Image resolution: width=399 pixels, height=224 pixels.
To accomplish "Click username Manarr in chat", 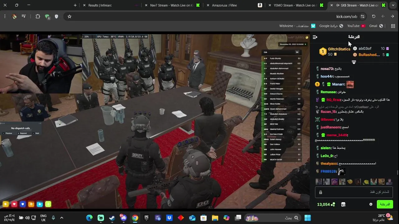I will [339, 84].
